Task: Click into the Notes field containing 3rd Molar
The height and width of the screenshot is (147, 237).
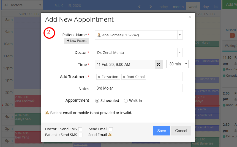Action: tap(139, 88)
